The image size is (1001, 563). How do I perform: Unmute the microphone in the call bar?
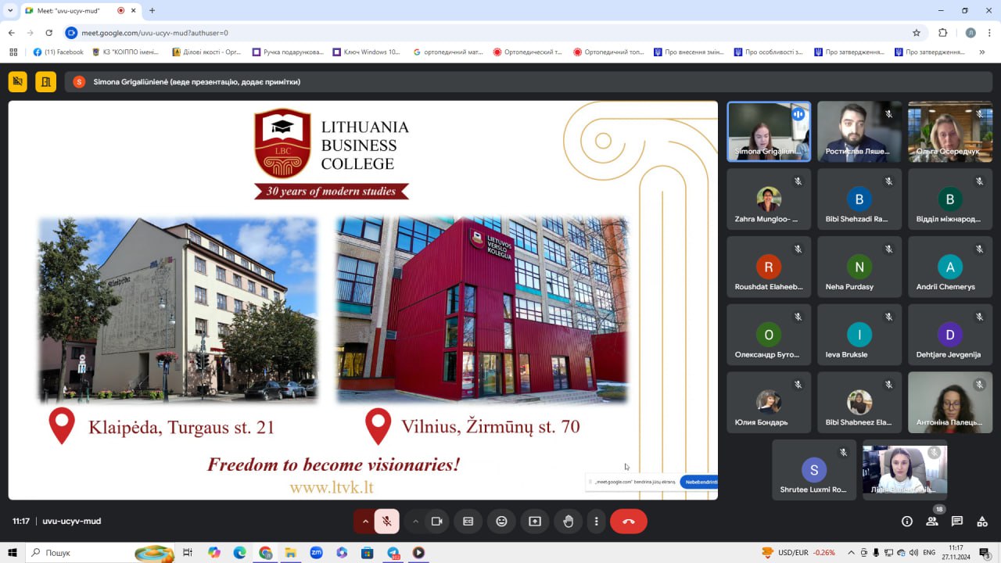click(386, 522)
